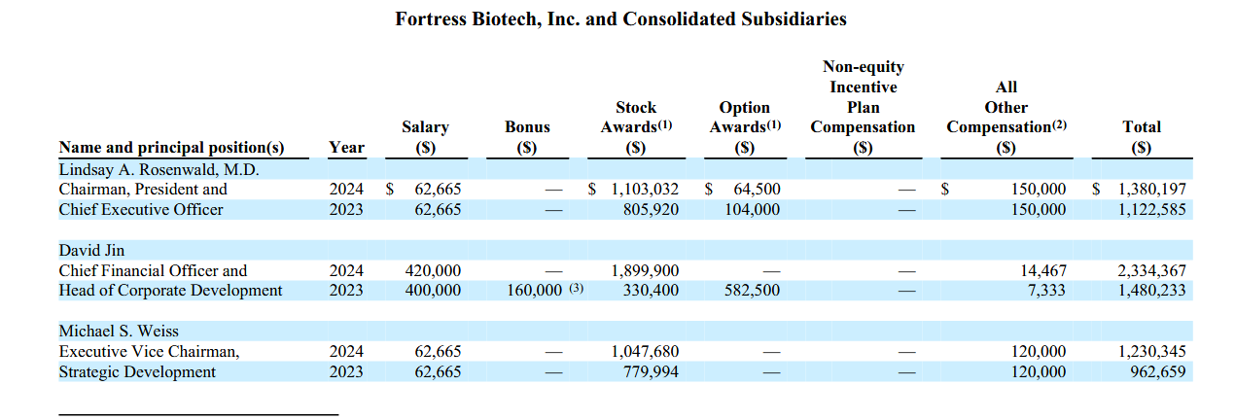Screen dimensions: 1235x420
Task: Select the 962,659 total for Weiss
Action: click(x=1158, y=372)
